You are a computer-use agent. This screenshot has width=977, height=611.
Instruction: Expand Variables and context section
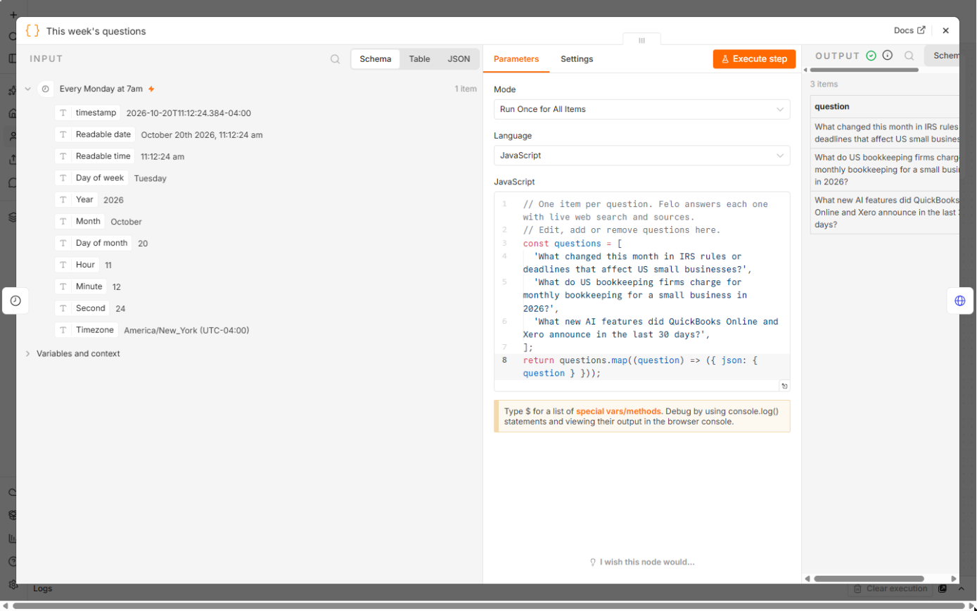pos(28,354)
